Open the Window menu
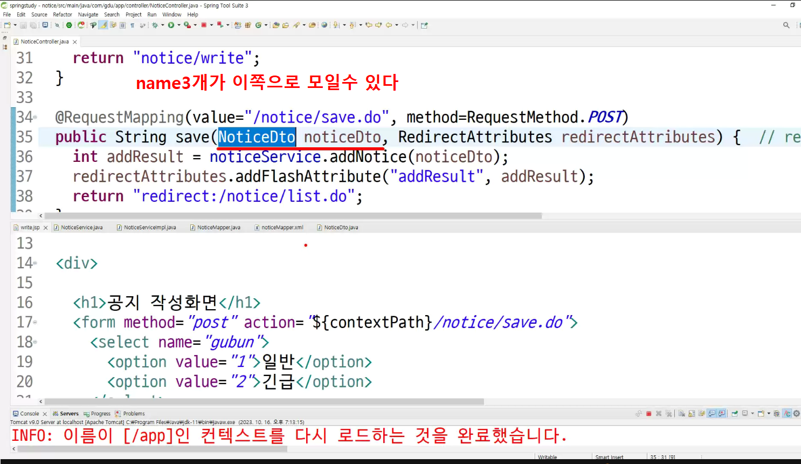The width and height of the screenshot is (801, 464). [x=172, y=15]
